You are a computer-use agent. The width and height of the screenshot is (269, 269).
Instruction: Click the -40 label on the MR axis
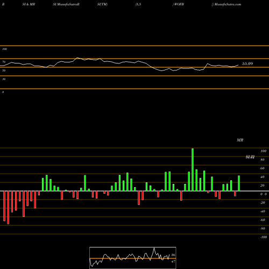pos(263,211)
